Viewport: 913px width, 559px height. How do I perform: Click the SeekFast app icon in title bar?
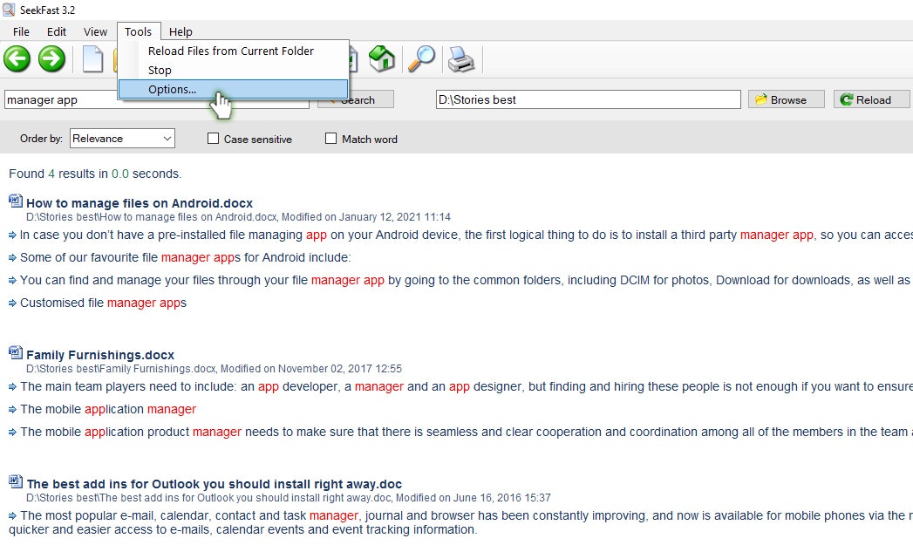9,10
